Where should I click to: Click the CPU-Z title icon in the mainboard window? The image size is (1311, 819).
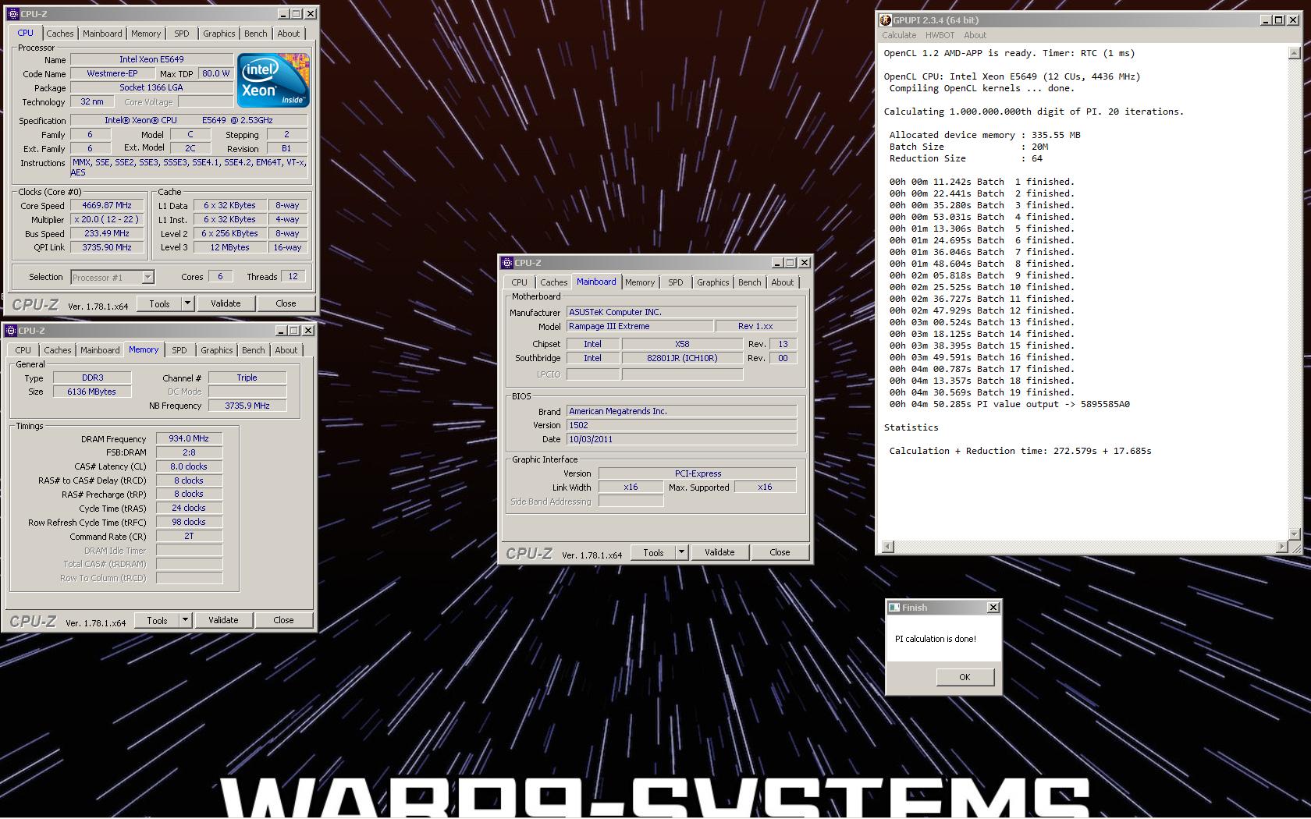point(507,263)
